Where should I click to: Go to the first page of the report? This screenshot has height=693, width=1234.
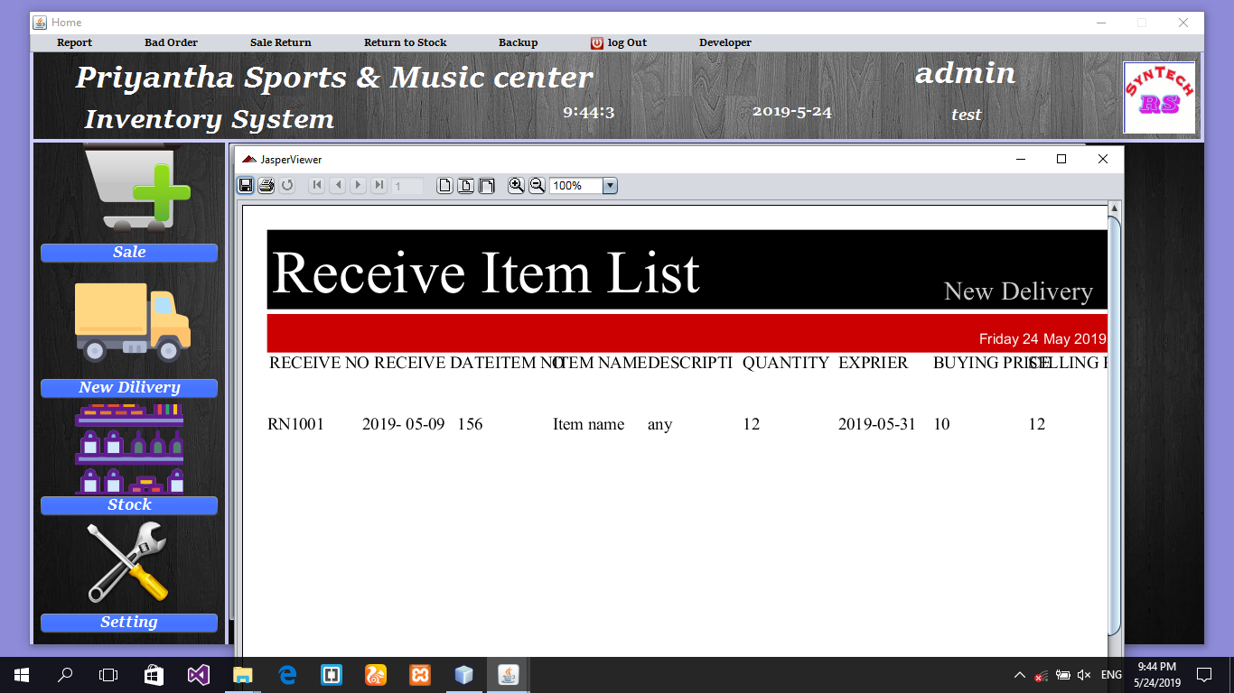point(316,185)
